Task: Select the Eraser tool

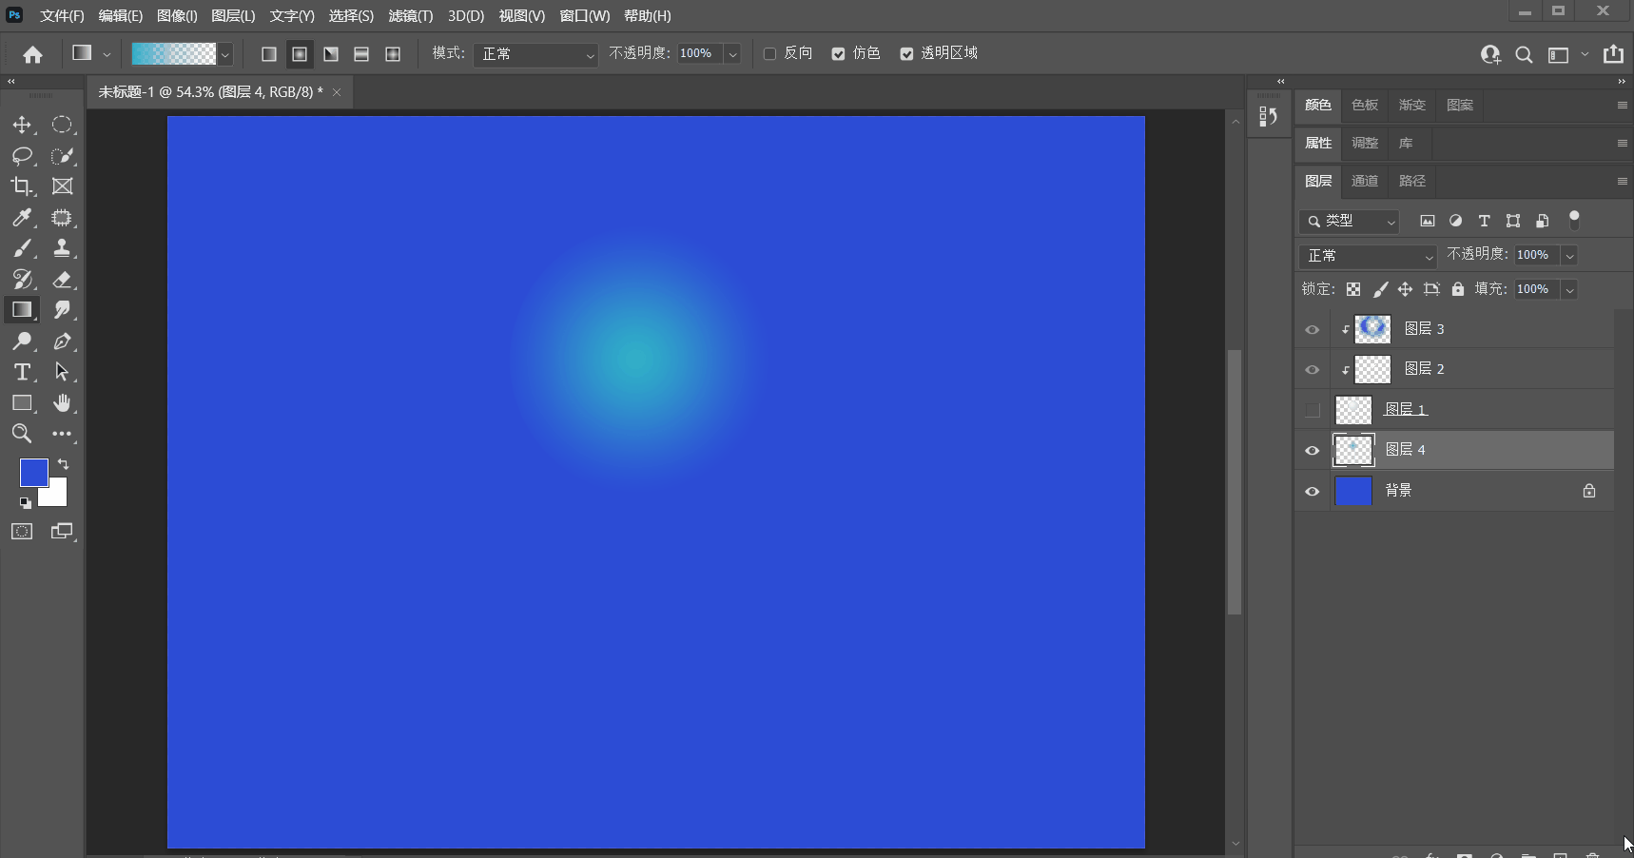Action: pos(62,280)
